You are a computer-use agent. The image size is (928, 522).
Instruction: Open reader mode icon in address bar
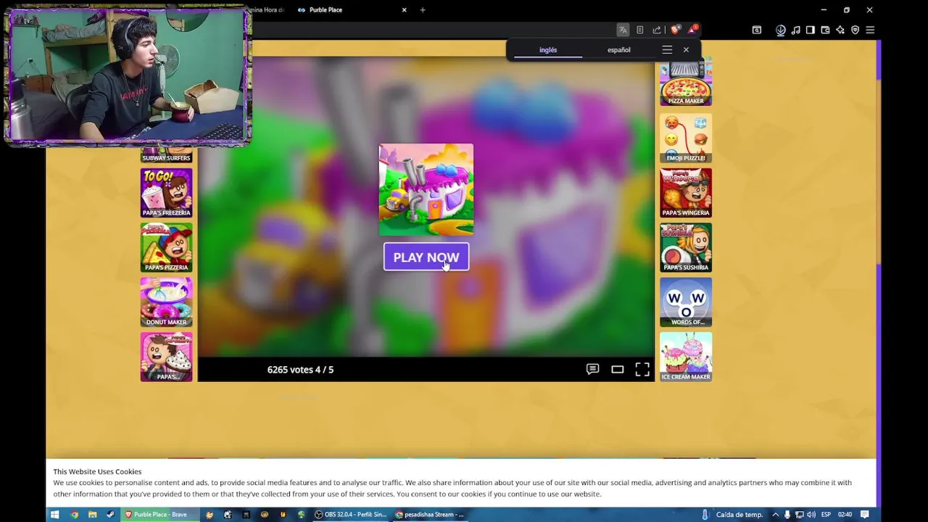coord(639,30)
